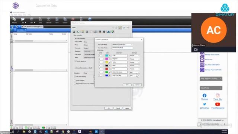The image size is (238, 134).
Task: Click the trash can toolbar icon
Action: (x=81, y=19)
